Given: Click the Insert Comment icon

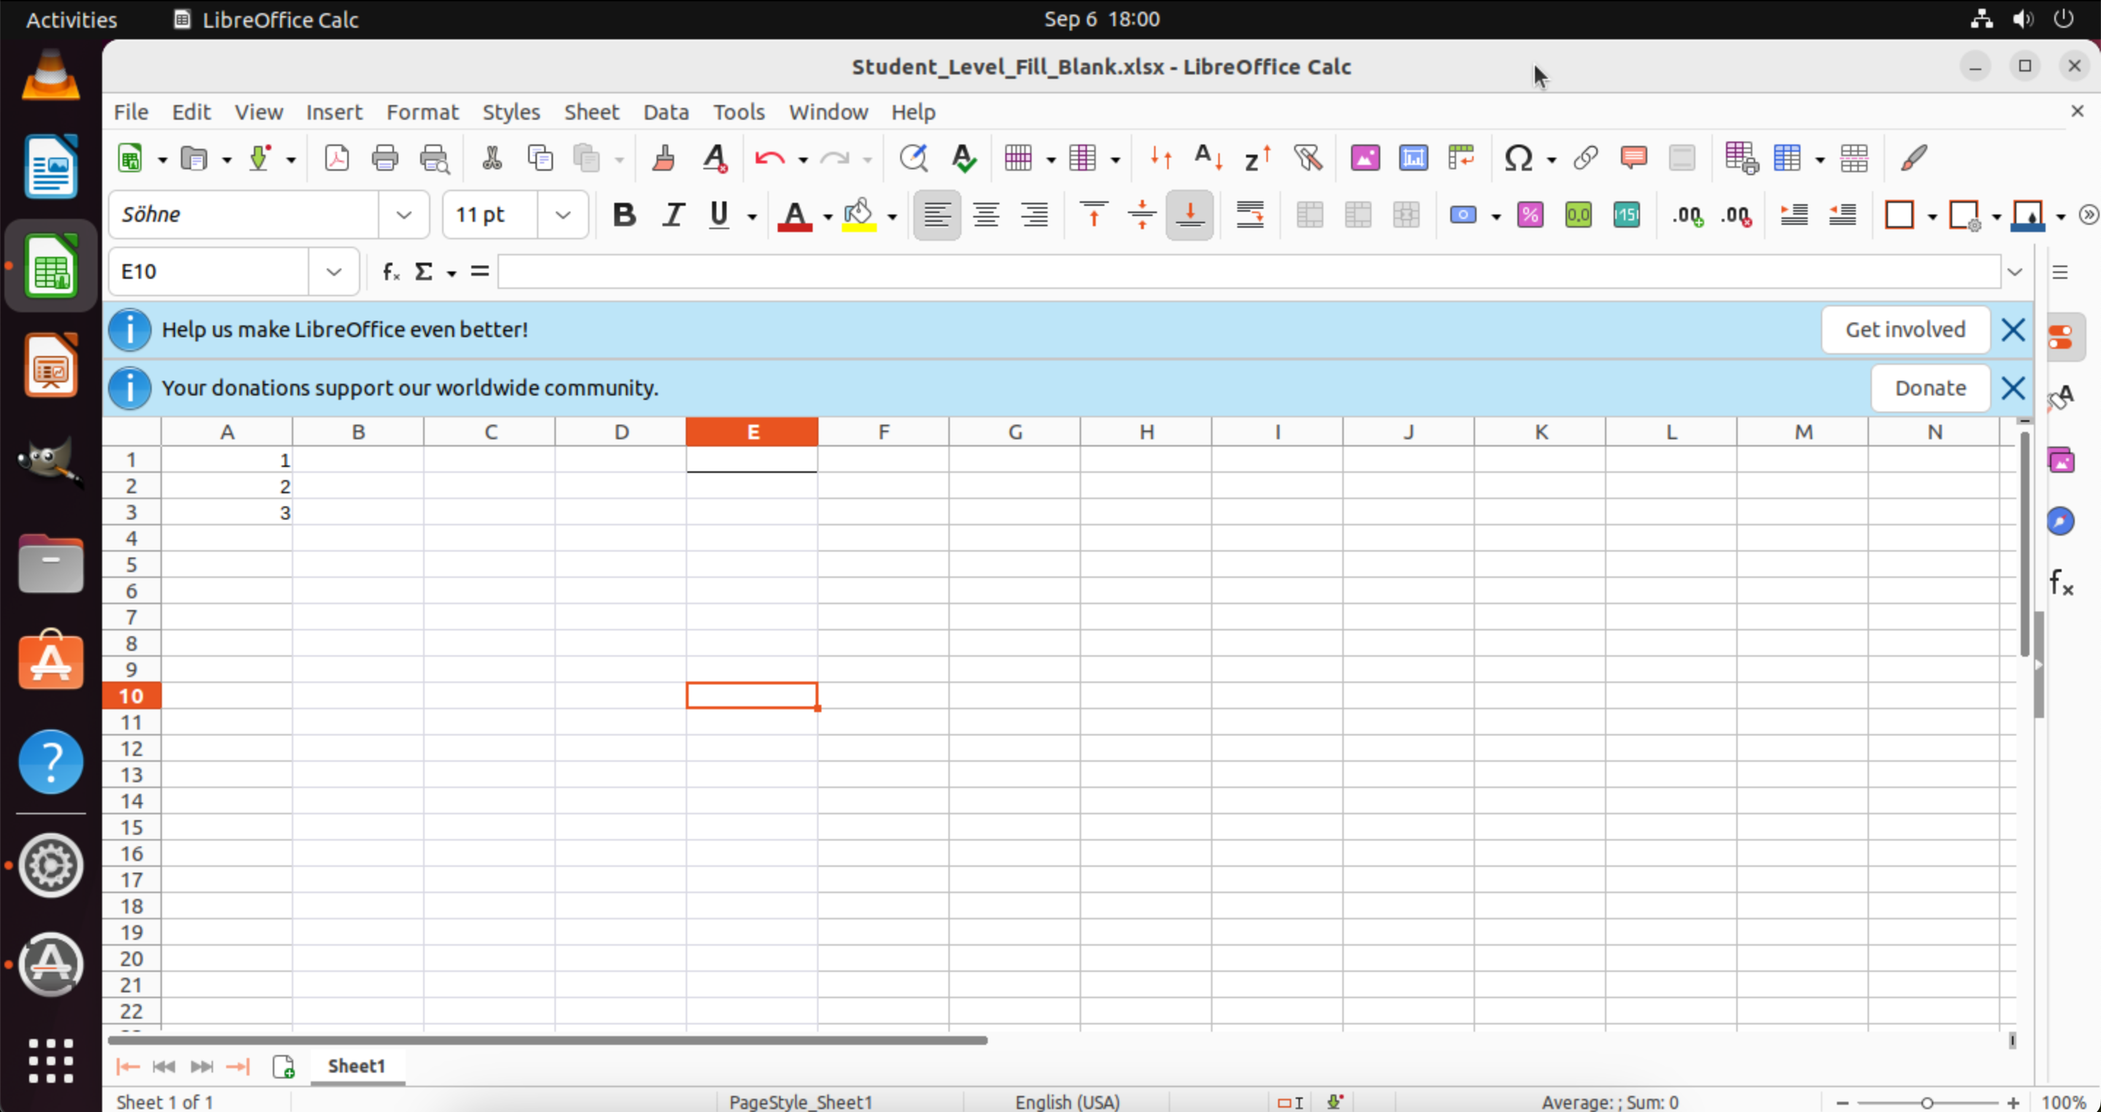Looking at the screenshot, I should (x=1633, y=158).
